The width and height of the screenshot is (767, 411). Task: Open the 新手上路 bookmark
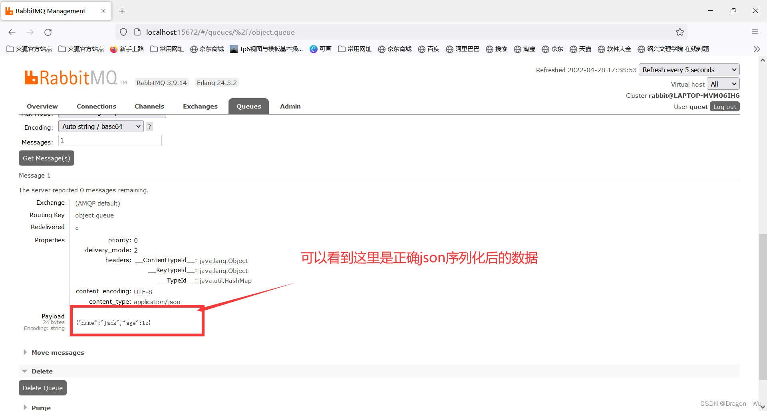(x=127, y=49)
